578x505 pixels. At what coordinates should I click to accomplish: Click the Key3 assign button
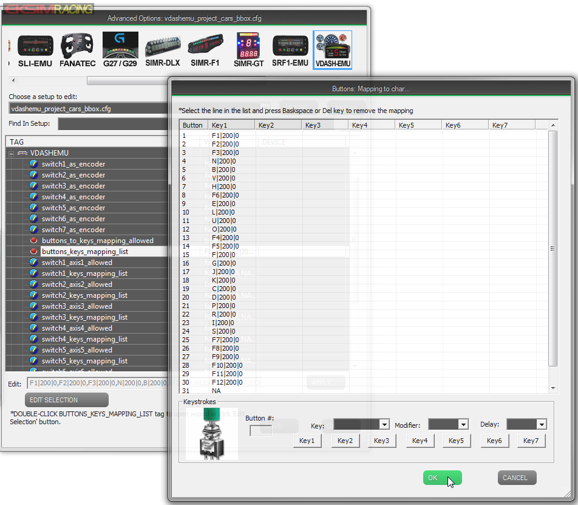point(381,441)
